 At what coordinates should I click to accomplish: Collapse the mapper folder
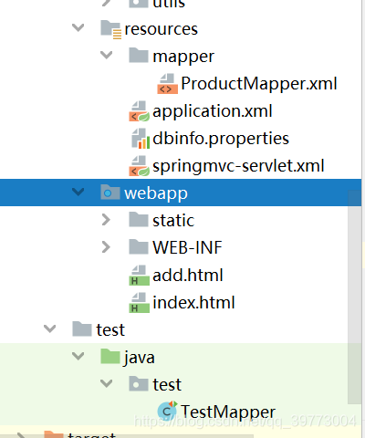tap(106, 56)
